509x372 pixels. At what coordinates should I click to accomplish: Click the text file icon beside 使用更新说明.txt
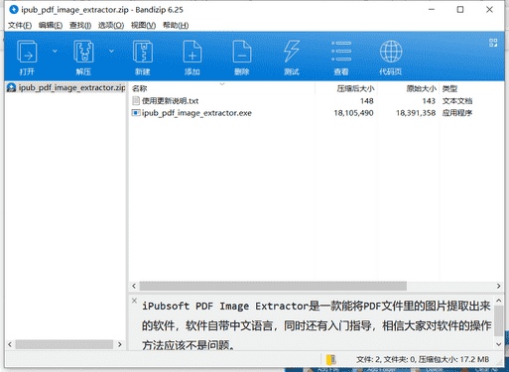(136, 100)
